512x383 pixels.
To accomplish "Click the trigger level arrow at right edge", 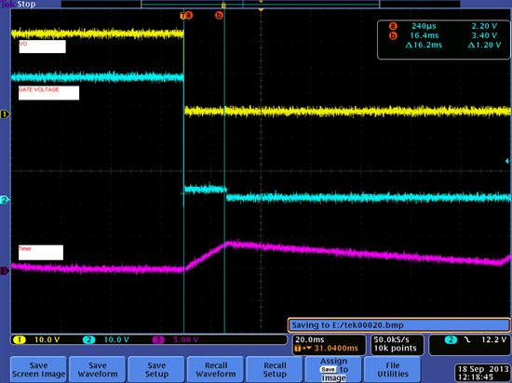I will click(x=507, y=161).
